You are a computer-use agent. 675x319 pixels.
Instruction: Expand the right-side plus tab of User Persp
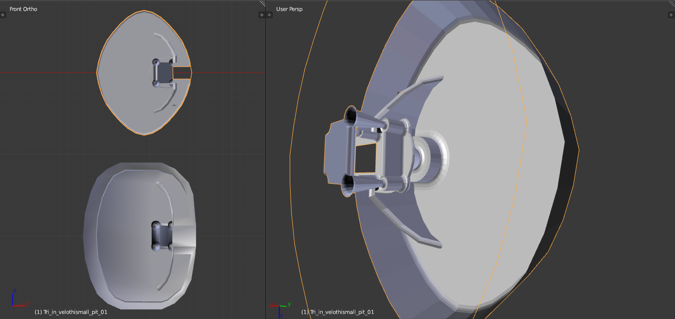click(671, 15)
